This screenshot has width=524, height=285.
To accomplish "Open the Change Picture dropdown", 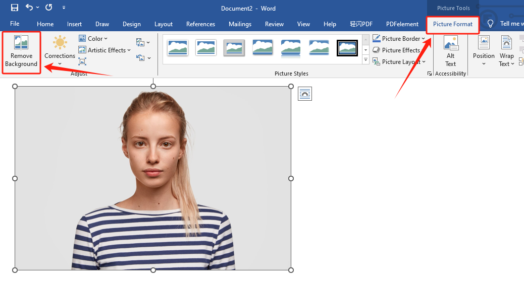I will pyautogui.click(x=143, y=42).
